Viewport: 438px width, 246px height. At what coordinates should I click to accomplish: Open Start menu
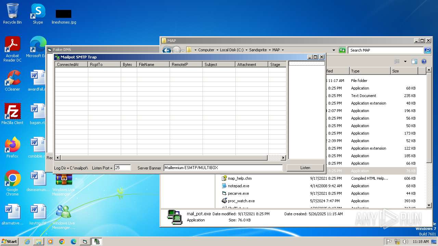click(10, 241)
